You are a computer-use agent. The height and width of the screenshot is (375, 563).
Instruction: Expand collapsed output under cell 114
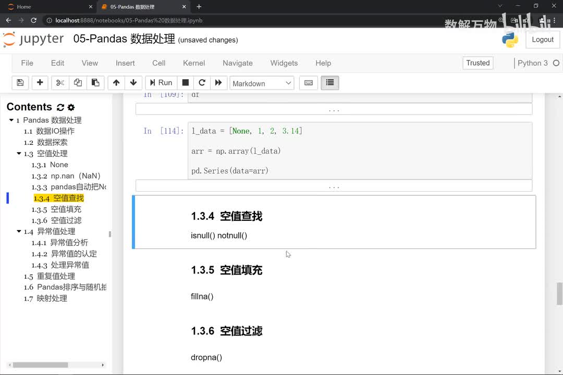pos(334,186)
